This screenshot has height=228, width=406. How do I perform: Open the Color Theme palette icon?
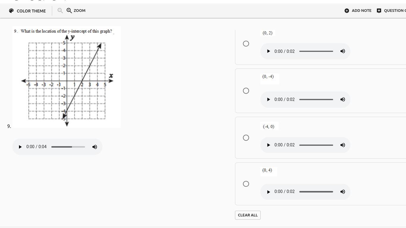(x=11, y=11)
